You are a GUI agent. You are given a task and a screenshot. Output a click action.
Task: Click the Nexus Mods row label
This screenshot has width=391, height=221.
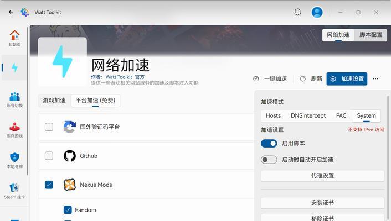click(96, 185)
